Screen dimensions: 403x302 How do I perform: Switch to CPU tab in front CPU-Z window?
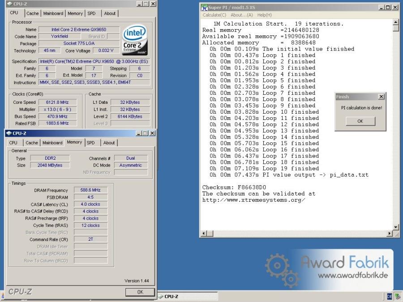click(13, 143)
